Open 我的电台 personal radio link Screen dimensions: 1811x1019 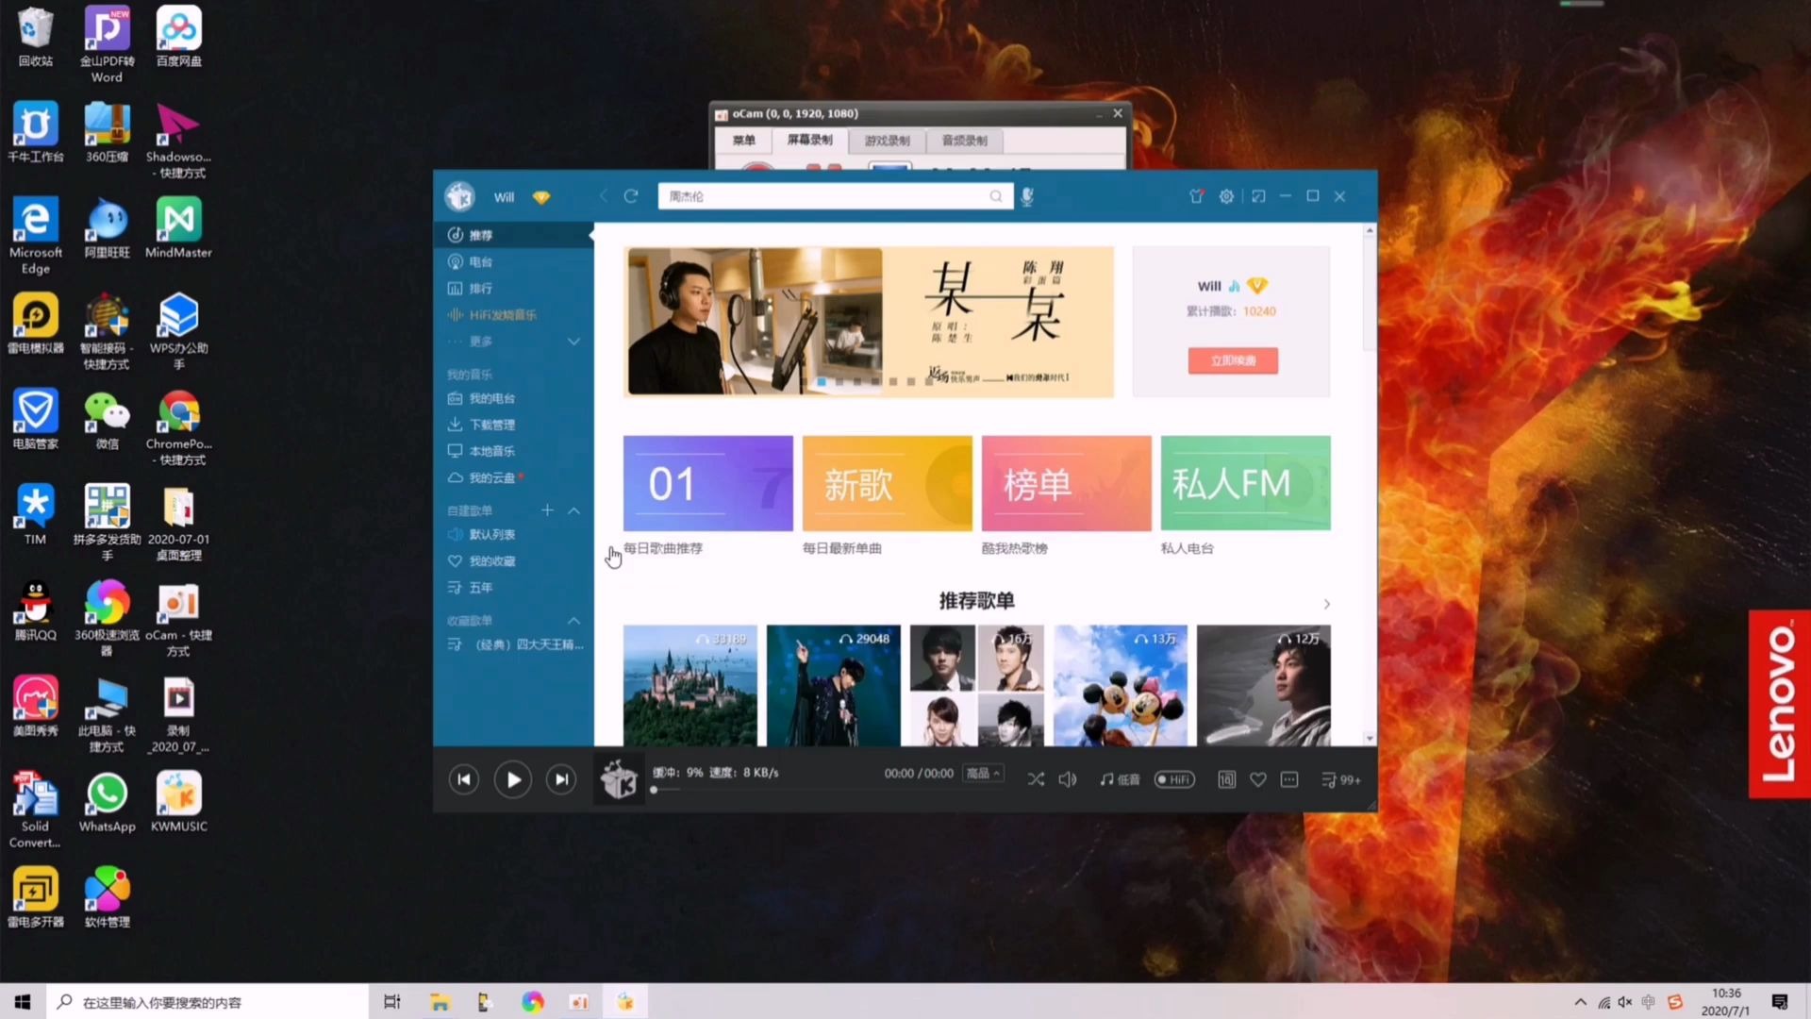491,398
